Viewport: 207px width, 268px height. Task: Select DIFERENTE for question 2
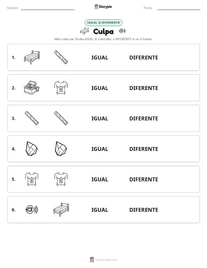click(x=144, y=88)
